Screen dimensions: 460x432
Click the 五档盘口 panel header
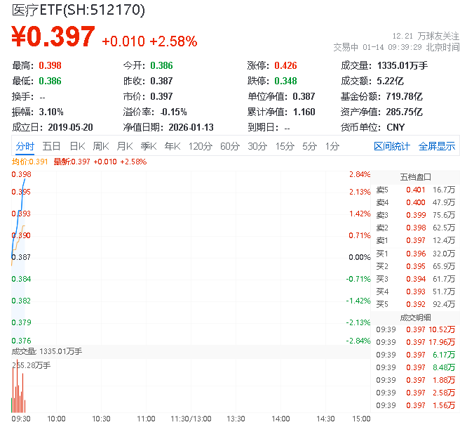click(414, 177)
